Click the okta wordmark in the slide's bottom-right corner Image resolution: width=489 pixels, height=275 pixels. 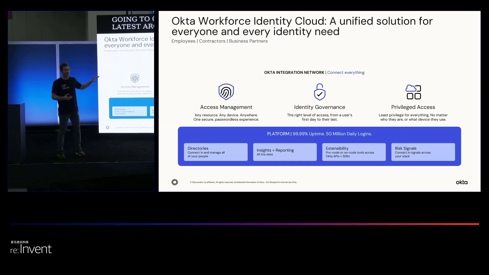[461, 182]
